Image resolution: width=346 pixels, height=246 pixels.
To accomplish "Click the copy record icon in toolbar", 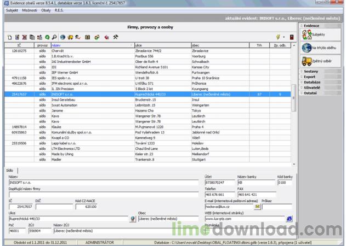I will pyautogui.click(x=32, y=37).
